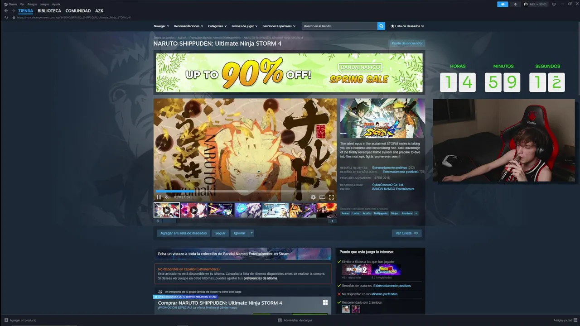This screenshot has width=580, height=326.
Task: Open BANDAI NAMCO Entertainment publisher link
Action: click(393, 189)
